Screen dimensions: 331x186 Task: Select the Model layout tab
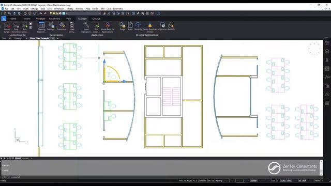click(18, 158)
